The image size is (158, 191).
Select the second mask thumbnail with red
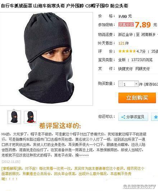(x=30, y=117)
